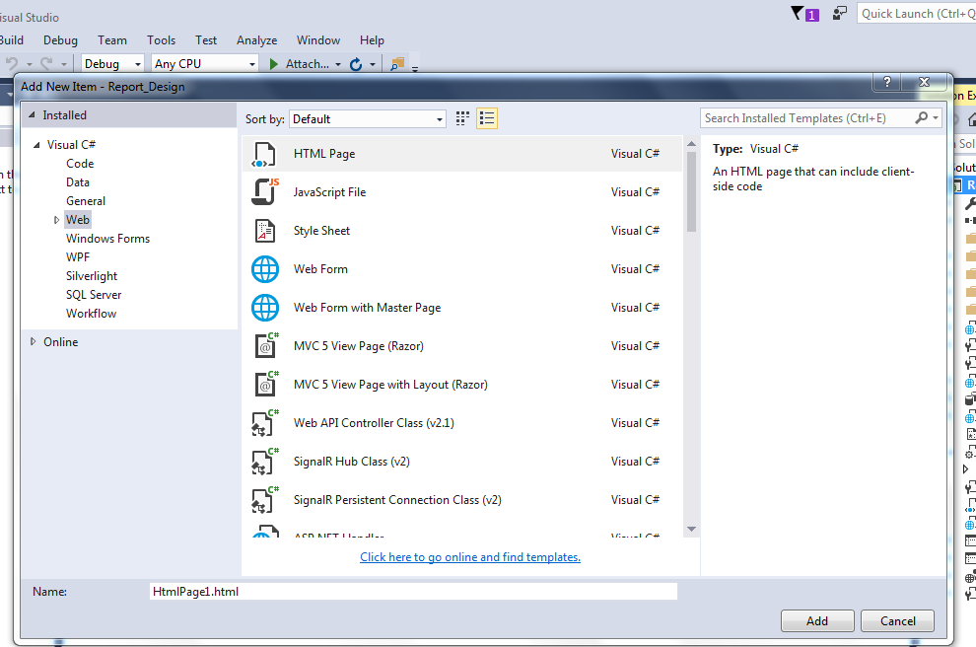Open the dialog Help question mark button
The image size is (976, 647).
887,82
